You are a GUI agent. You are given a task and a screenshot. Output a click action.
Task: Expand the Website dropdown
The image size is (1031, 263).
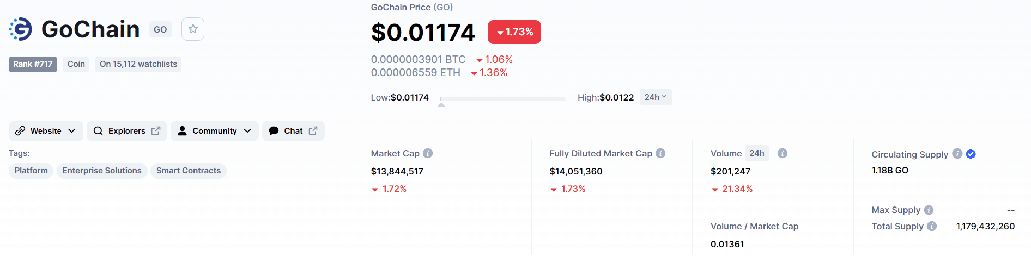click(x=46, y=131)
